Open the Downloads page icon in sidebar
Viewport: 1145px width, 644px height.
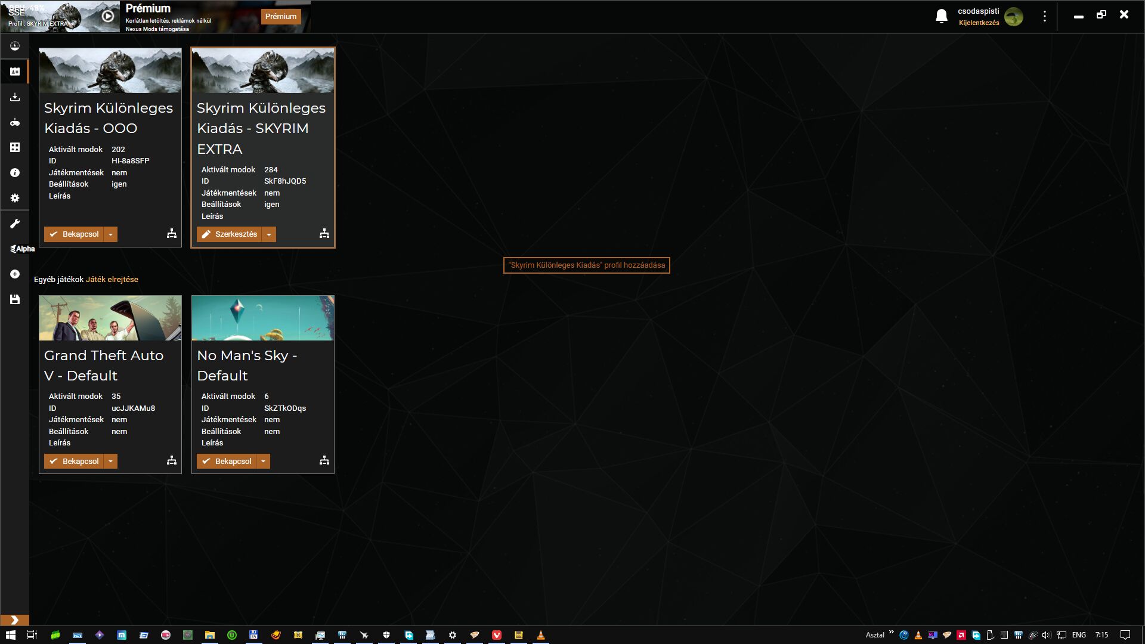[15, 97]
